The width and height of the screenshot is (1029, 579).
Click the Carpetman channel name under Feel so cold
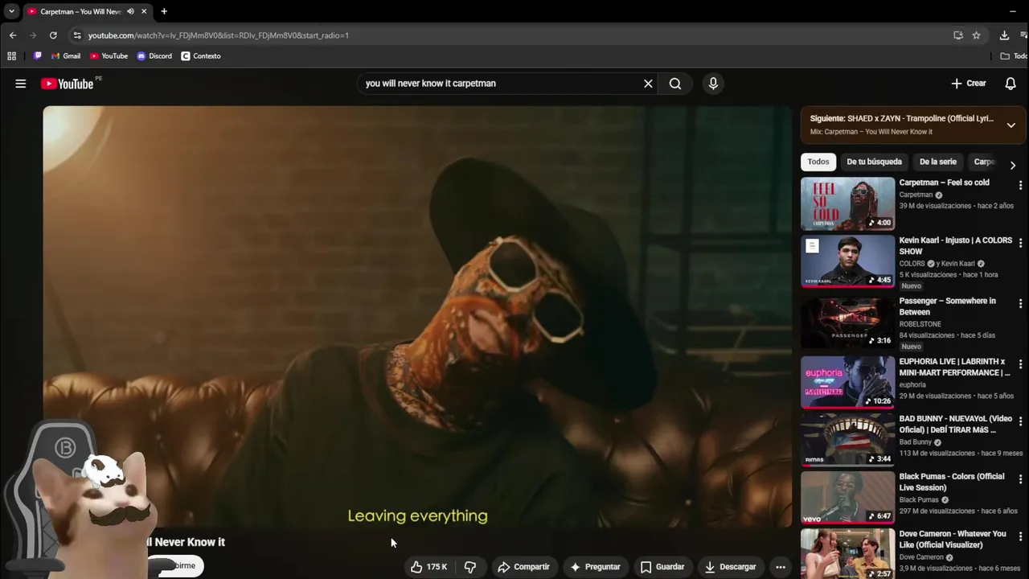[916, 195]
